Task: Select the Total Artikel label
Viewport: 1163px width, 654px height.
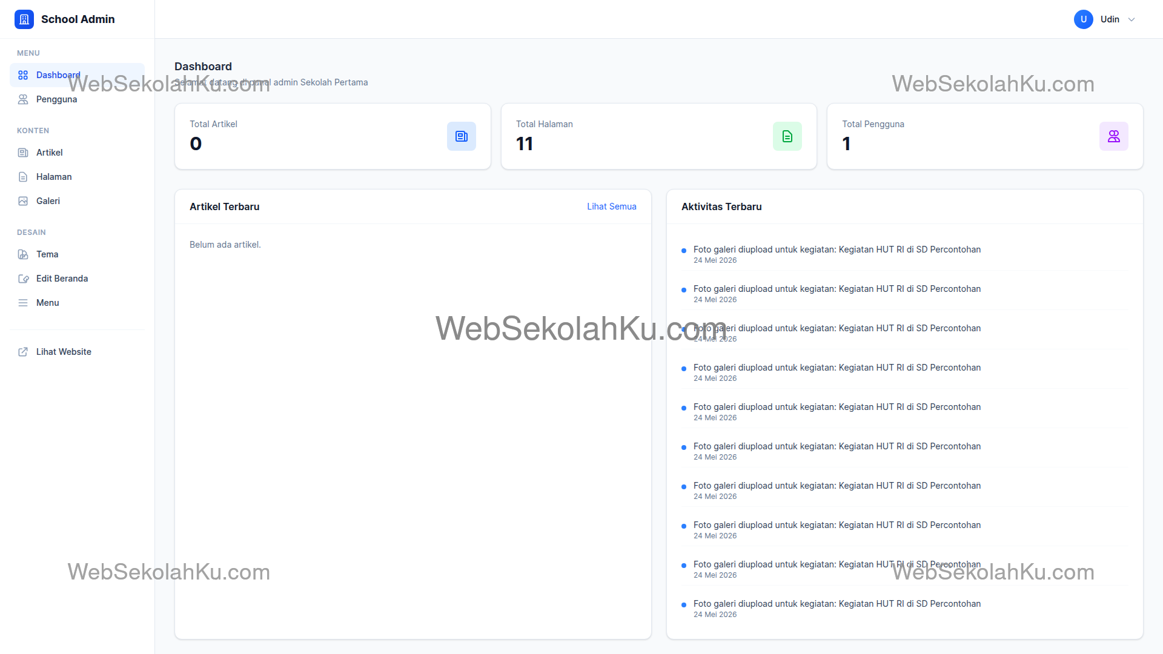Action: click(x=213, y=124)
